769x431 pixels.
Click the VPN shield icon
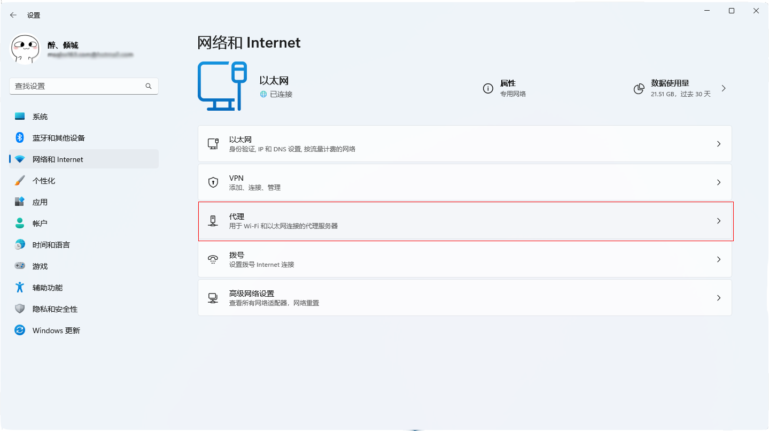point(213,182)
